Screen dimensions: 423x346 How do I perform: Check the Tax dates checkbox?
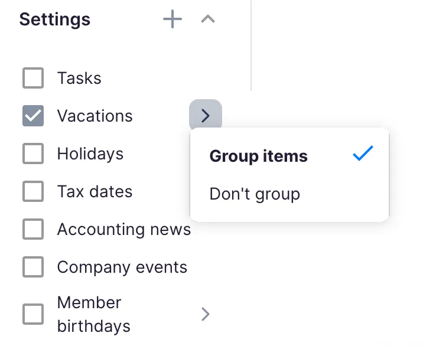pyautogui.click(x=33, y=191)
